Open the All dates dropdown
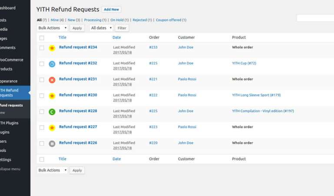The height and width of the screenshot is (196, 334). point(101,28)
